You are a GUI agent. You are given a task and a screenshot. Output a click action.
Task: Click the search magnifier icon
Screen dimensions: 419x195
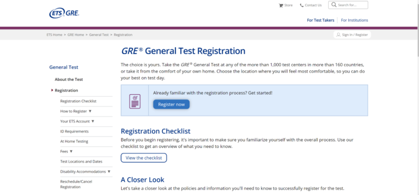coord(334,5)
